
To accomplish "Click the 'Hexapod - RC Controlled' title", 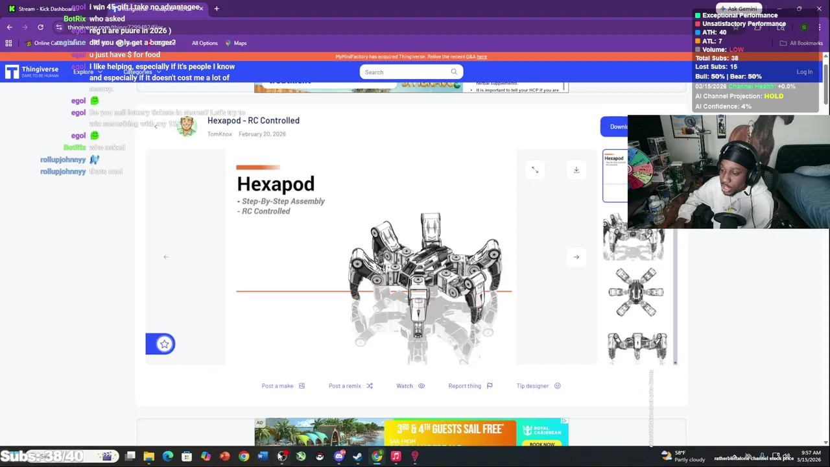I will click(254, 121).
